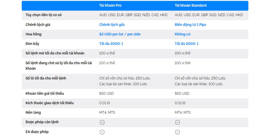
Task: Select the Hoa hồng row label
Action: point(33,34)
